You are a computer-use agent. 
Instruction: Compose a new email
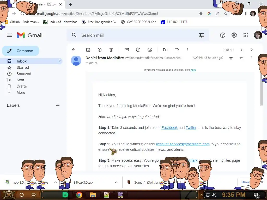pyautogui.click(x=21, y=51)
